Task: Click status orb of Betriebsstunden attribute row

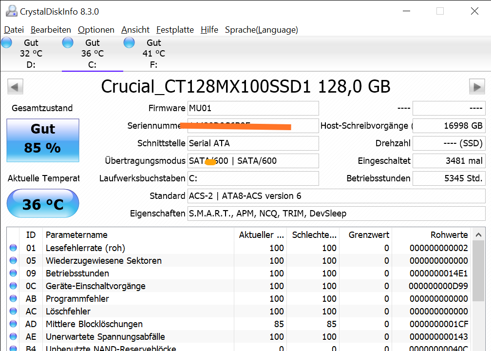Action: [x=13, y=273]
